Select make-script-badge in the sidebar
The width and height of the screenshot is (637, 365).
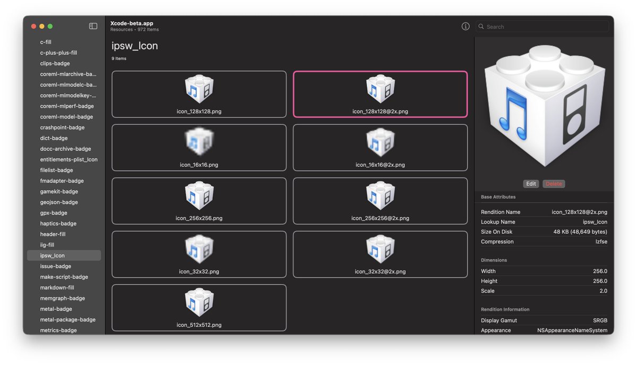[x=64, y=277]
